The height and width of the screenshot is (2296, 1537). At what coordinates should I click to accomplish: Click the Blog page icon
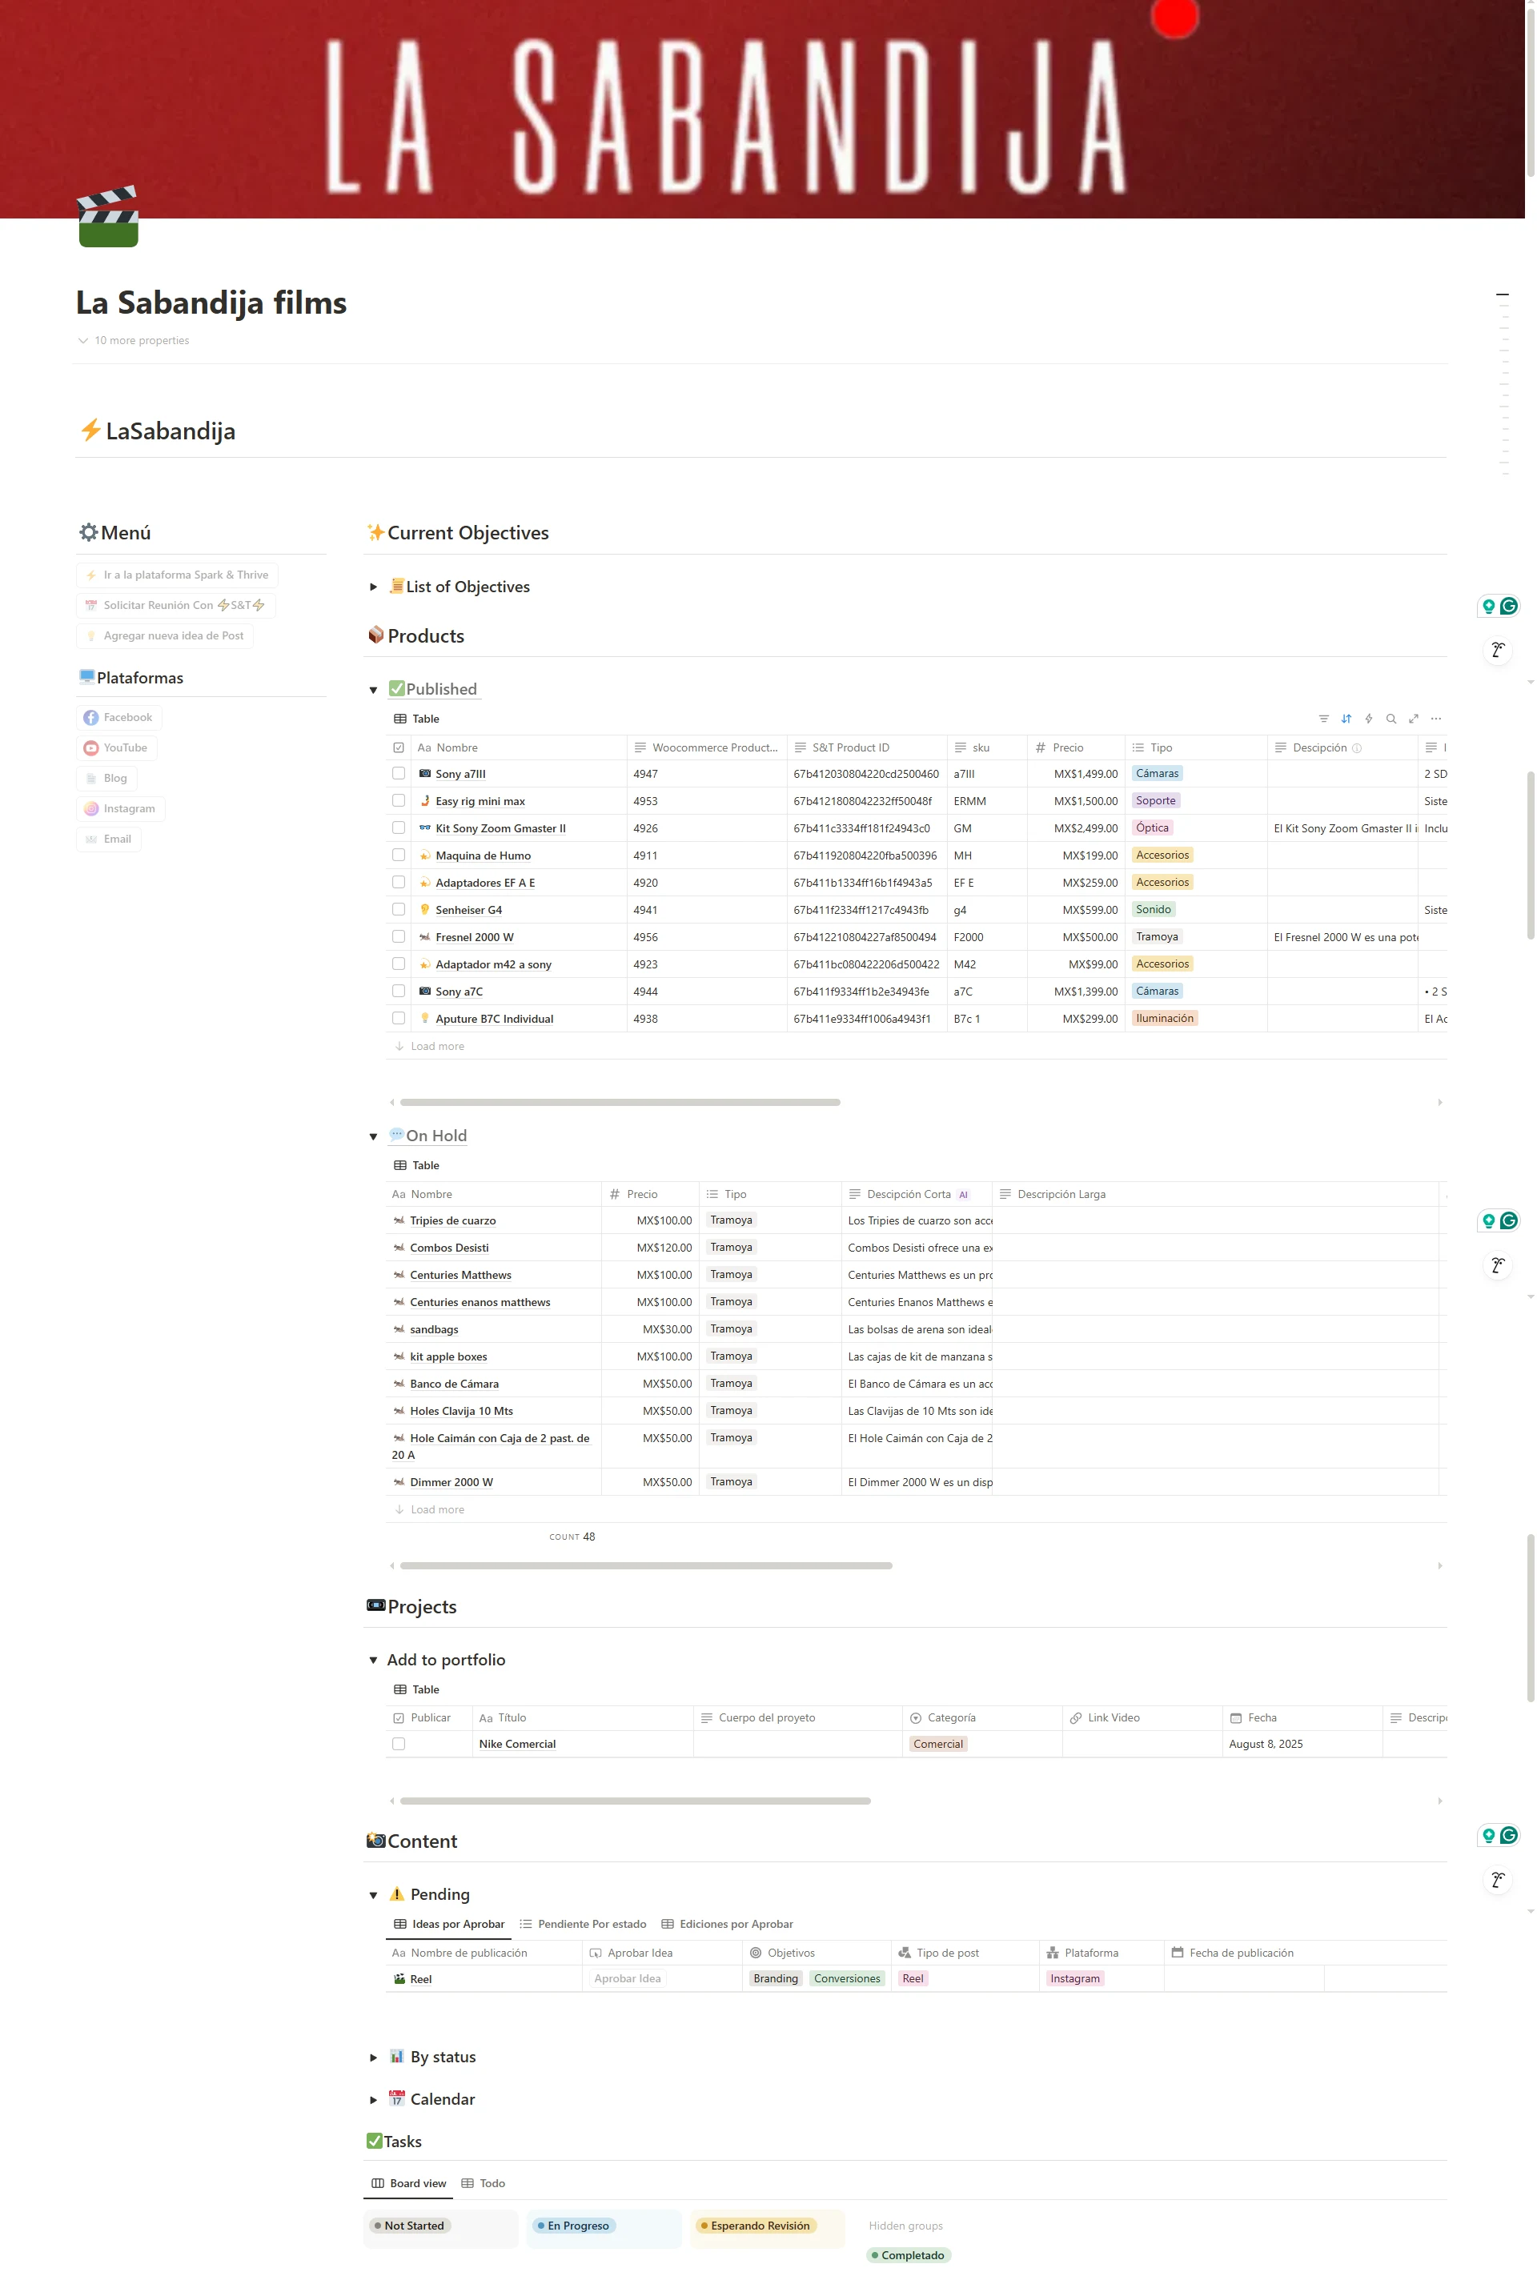[91, 778]
